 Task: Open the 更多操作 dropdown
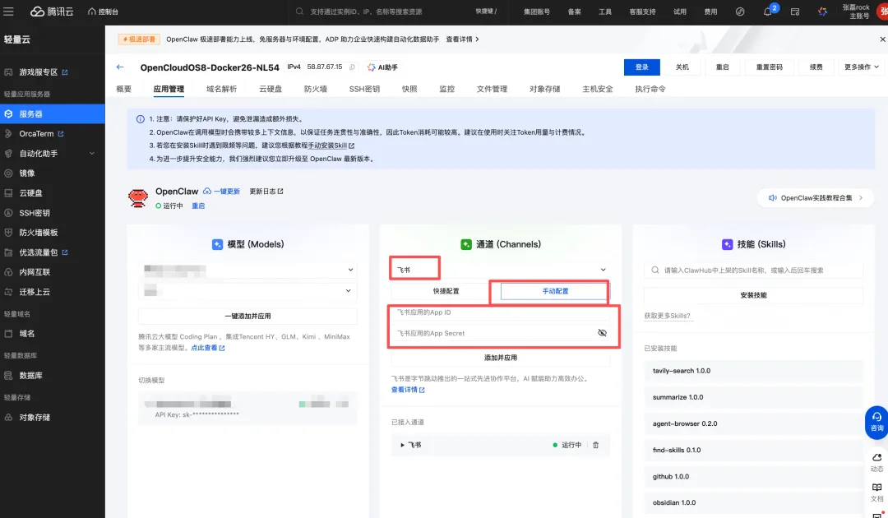862,67
